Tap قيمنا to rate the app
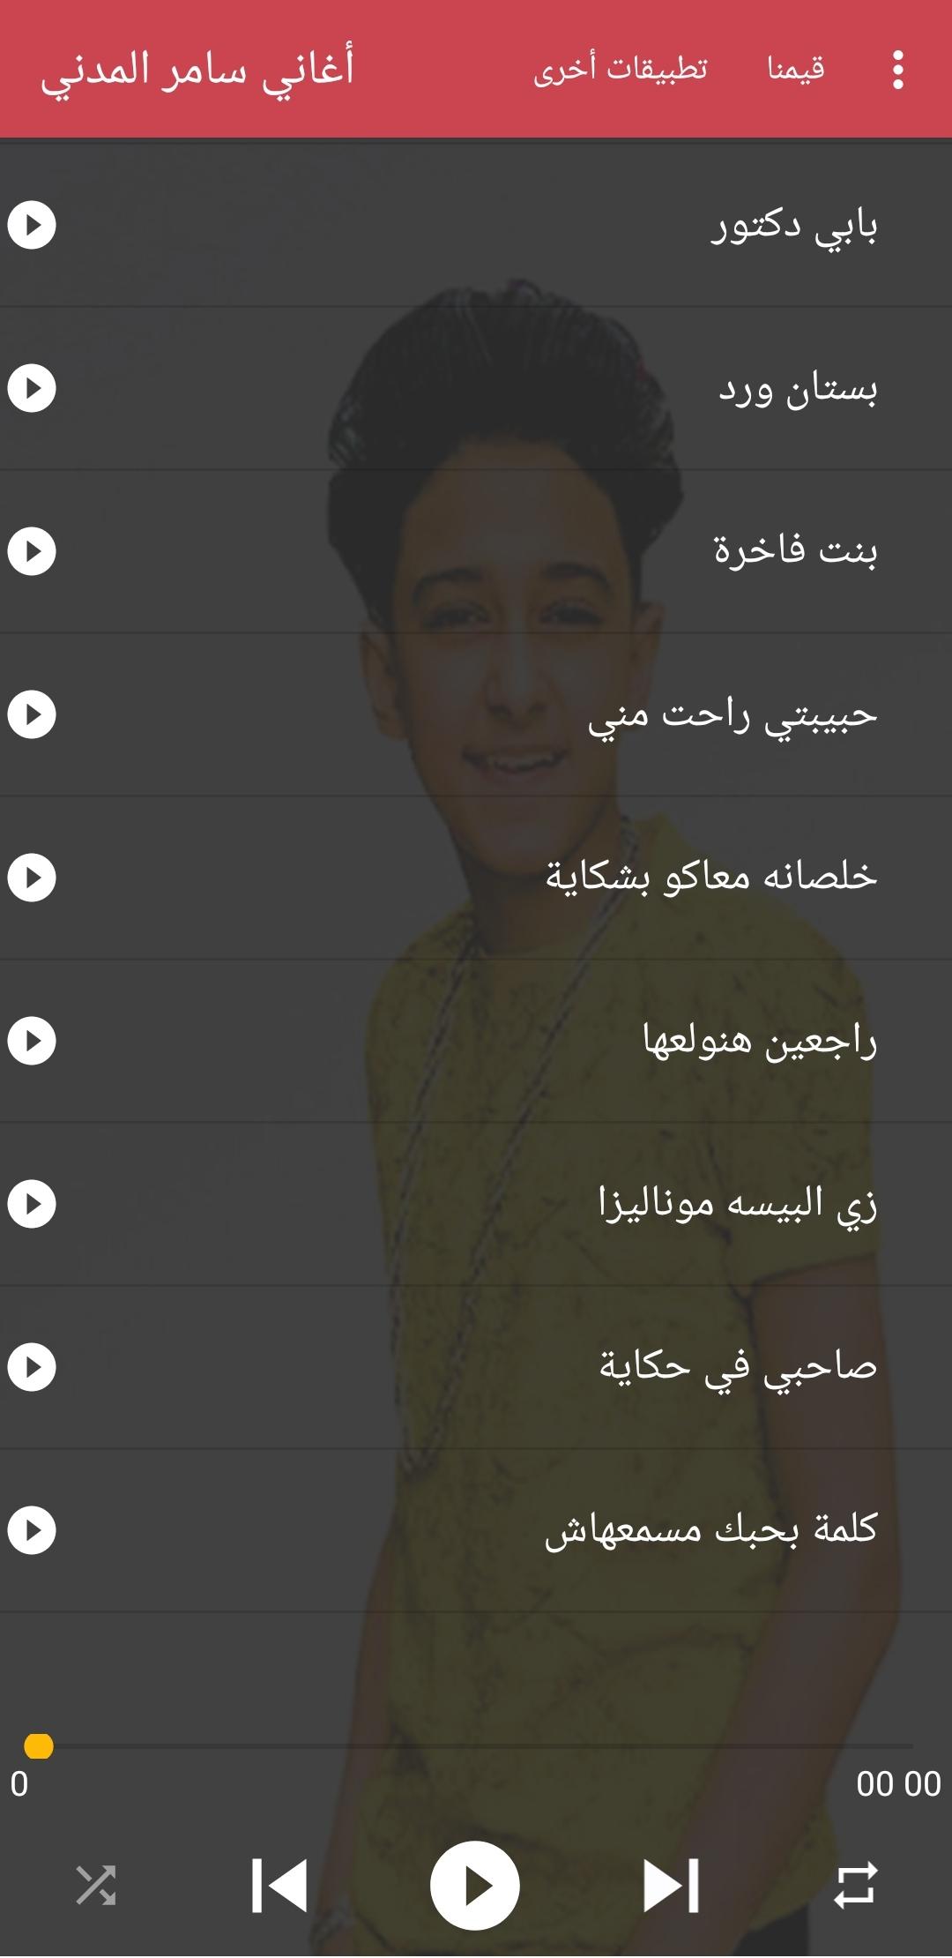The image size is (952, 1958). [796, 69]
